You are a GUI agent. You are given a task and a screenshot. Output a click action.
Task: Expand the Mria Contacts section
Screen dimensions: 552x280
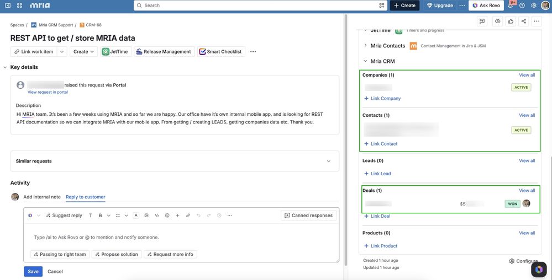pyautogui.click(x=365, y=45)
